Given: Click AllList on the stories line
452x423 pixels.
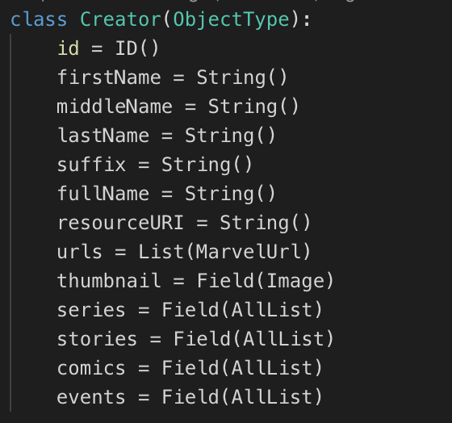Looking at the screenshot, I should tap(283, 338).
